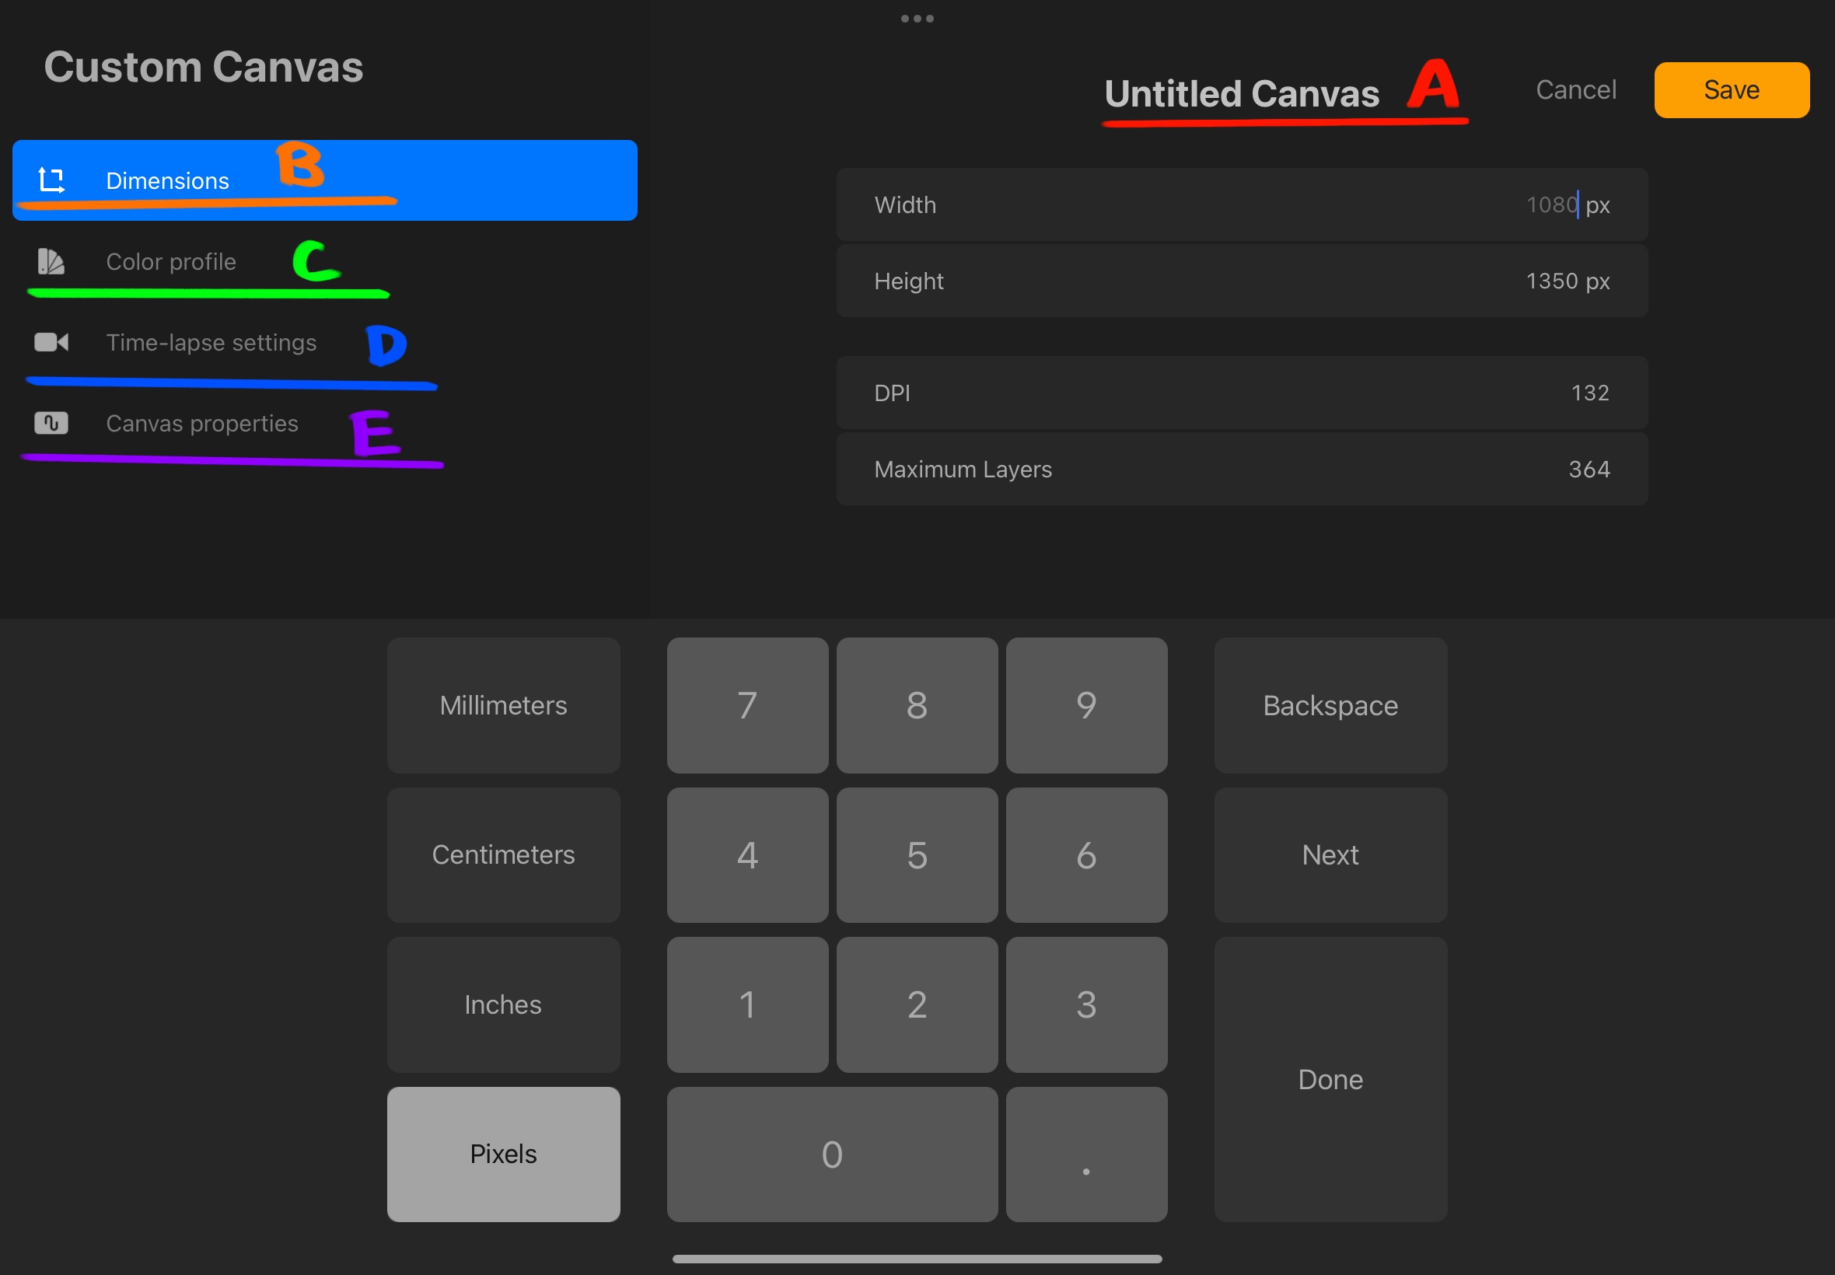Switch units to Inches

[x=503, y=1004]
